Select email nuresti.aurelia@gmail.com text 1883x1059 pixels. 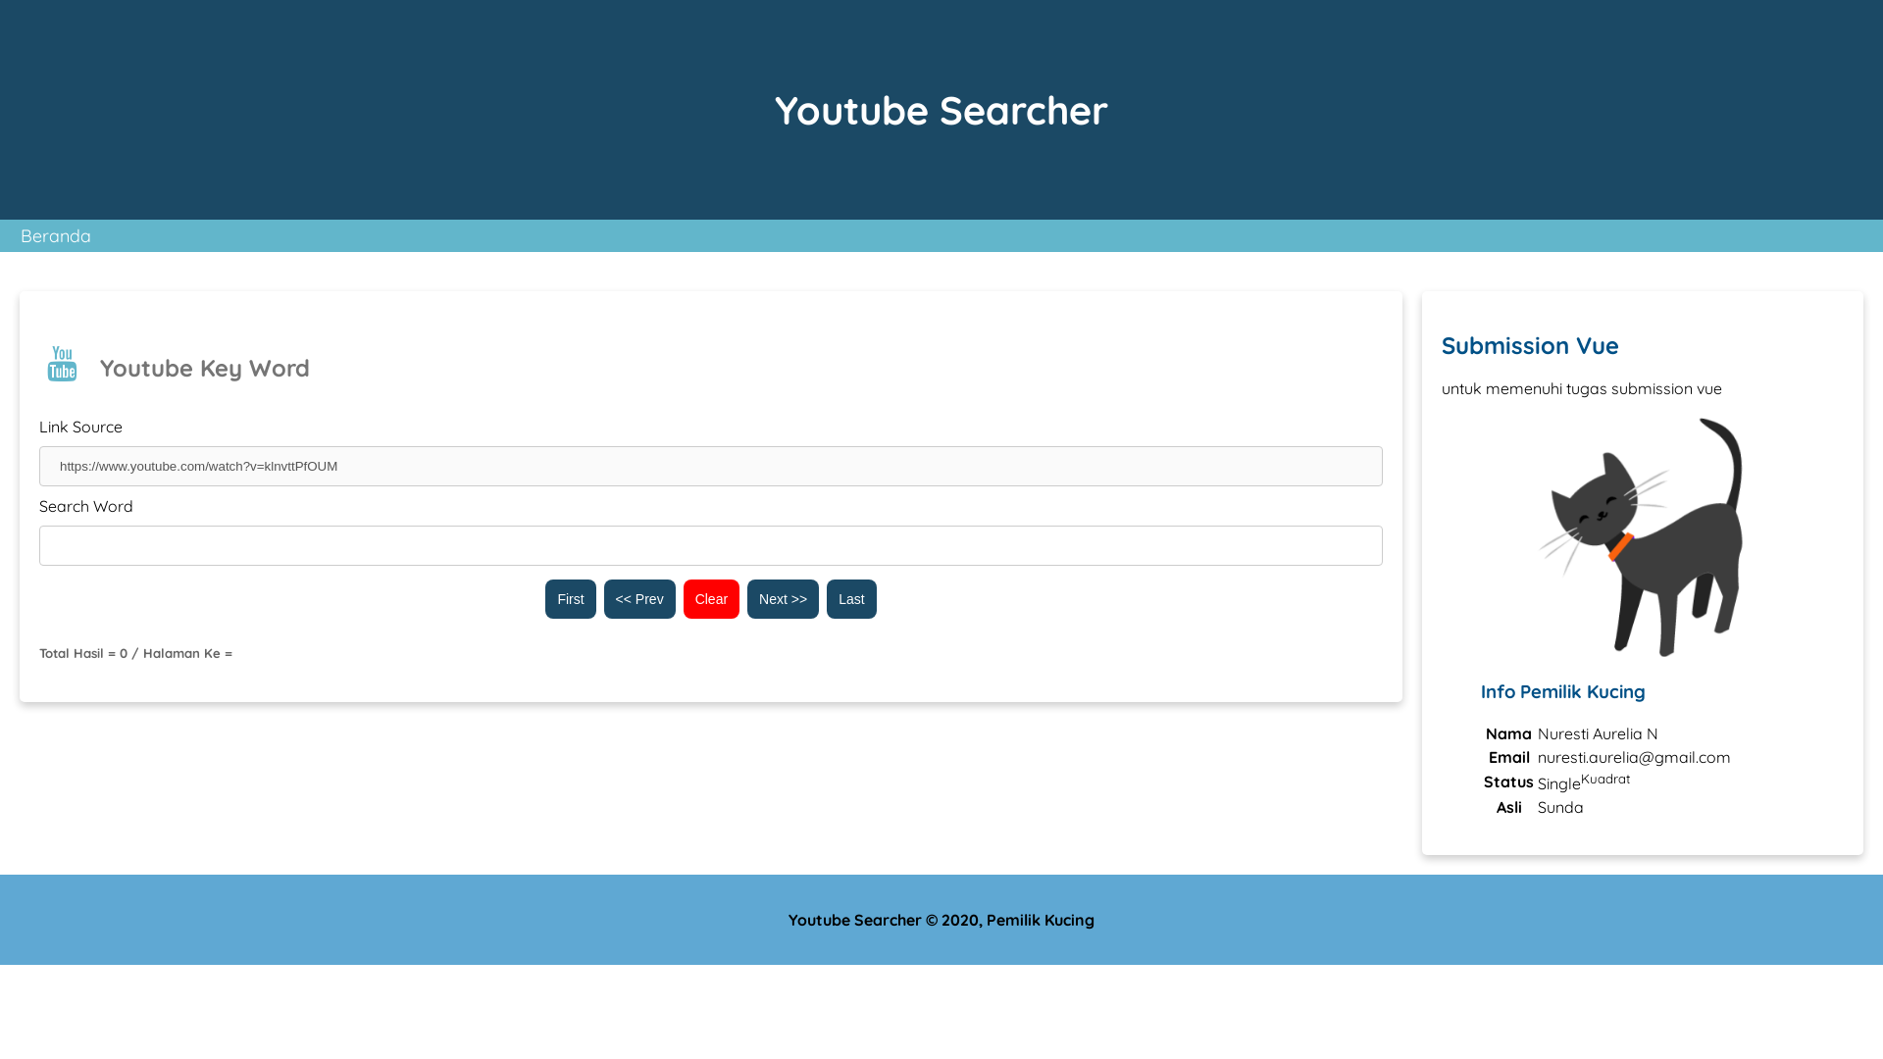[x=1634, y=758]
